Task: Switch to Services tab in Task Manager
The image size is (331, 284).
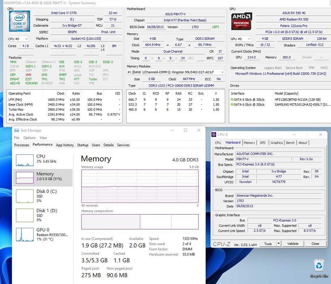Action: (123, 145)
